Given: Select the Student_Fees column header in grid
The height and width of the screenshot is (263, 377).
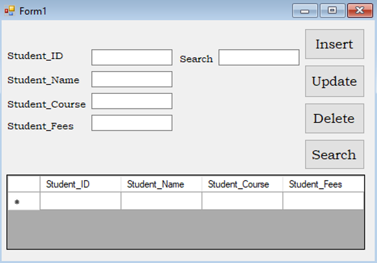Looking at the screenshot, I should pyautogui.click(x=323, y=184).
